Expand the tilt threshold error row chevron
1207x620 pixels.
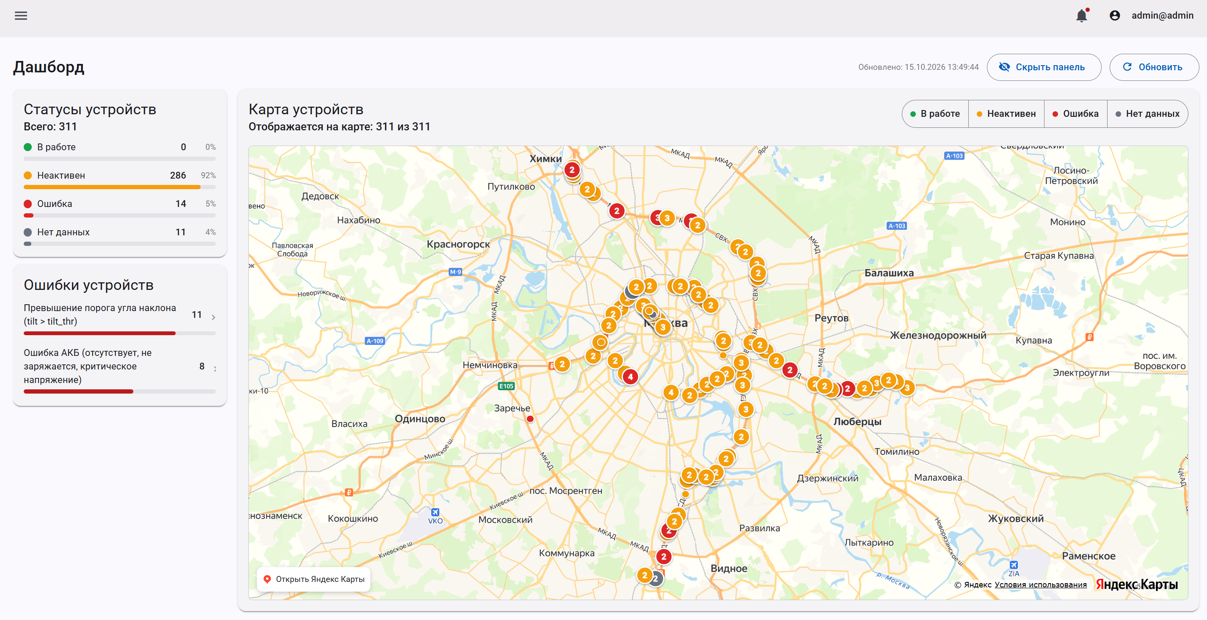[214, 317]
